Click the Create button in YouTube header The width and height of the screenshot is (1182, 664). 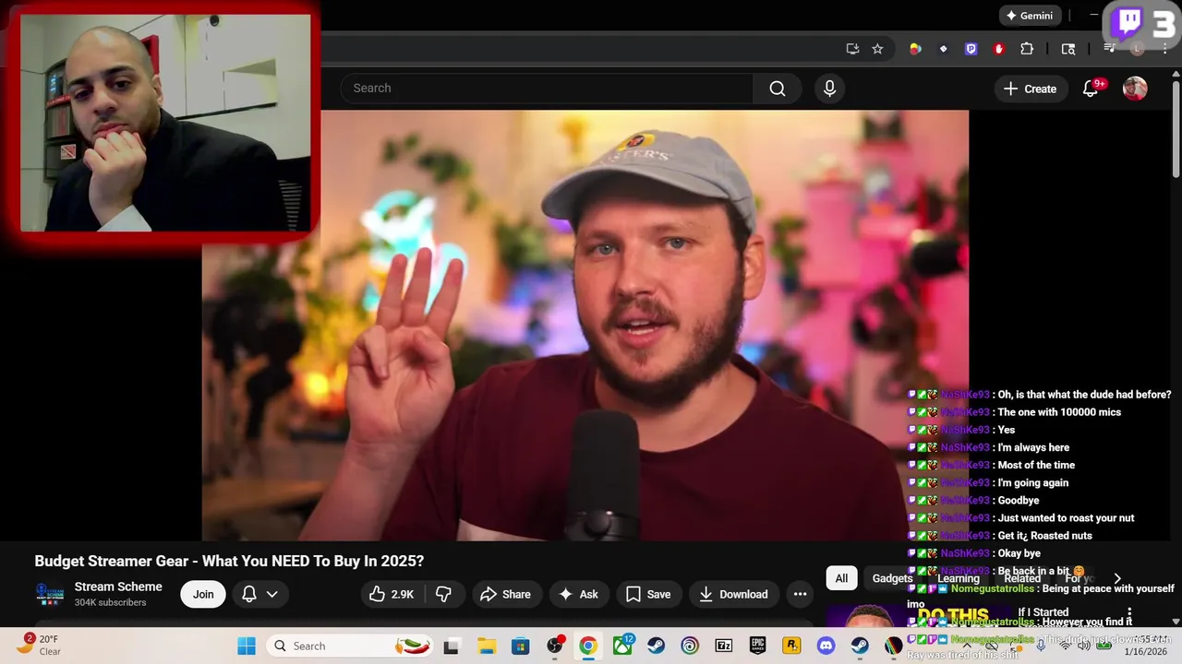[1031, 89]
